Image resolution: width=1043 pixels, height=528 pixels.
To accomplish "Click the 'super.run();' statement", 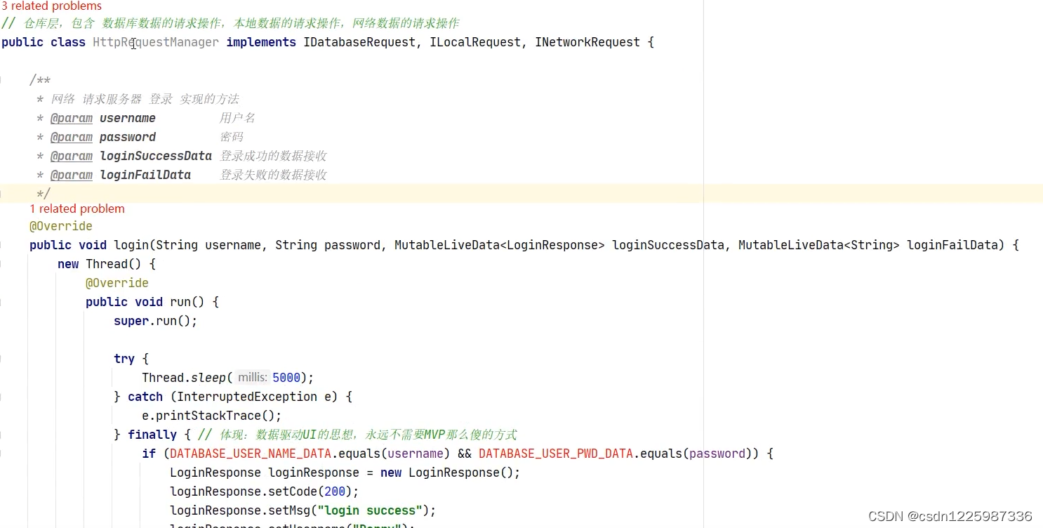I will [x=156, y=321].
